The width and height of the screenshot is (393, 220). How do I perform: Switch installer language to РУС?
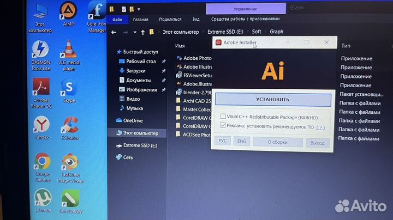click(223, 141)
